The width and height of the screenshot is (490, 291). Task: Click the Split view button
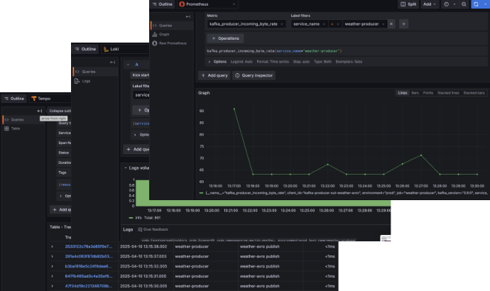point(408,4)
